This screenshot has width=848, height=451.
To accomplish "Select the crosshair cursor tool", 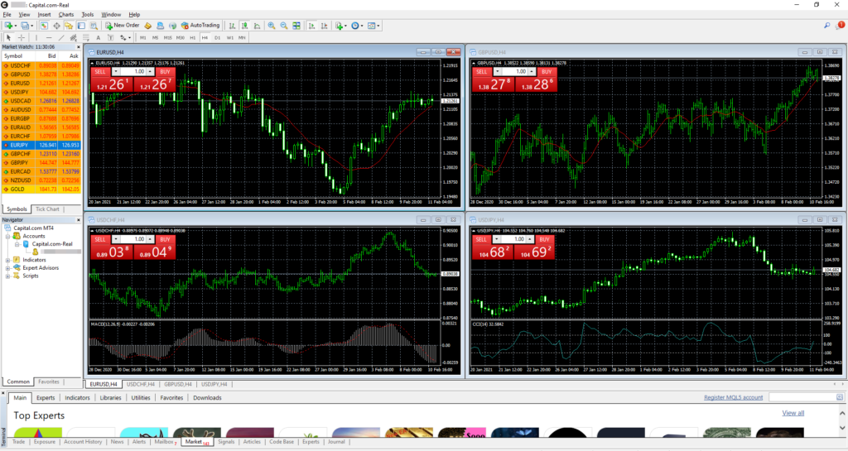I will 22,37.
